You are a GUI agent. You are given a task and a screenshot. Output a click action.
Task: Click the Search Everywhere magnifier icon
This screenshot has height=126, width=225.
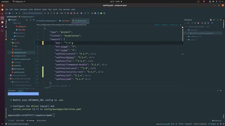coord(88,13)
